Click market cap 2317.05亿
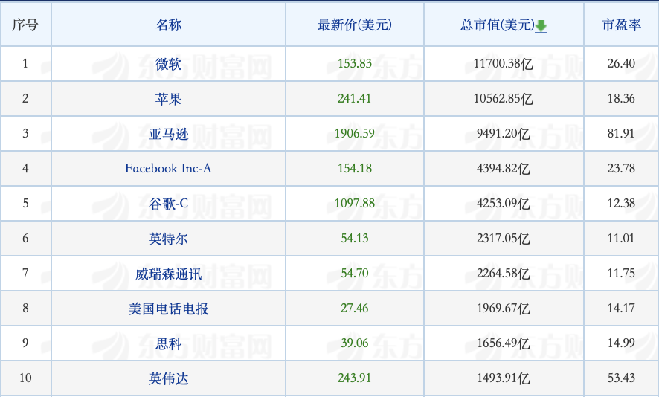The height and width of the screenshot is (397, 659). click(x=503, y=238)
